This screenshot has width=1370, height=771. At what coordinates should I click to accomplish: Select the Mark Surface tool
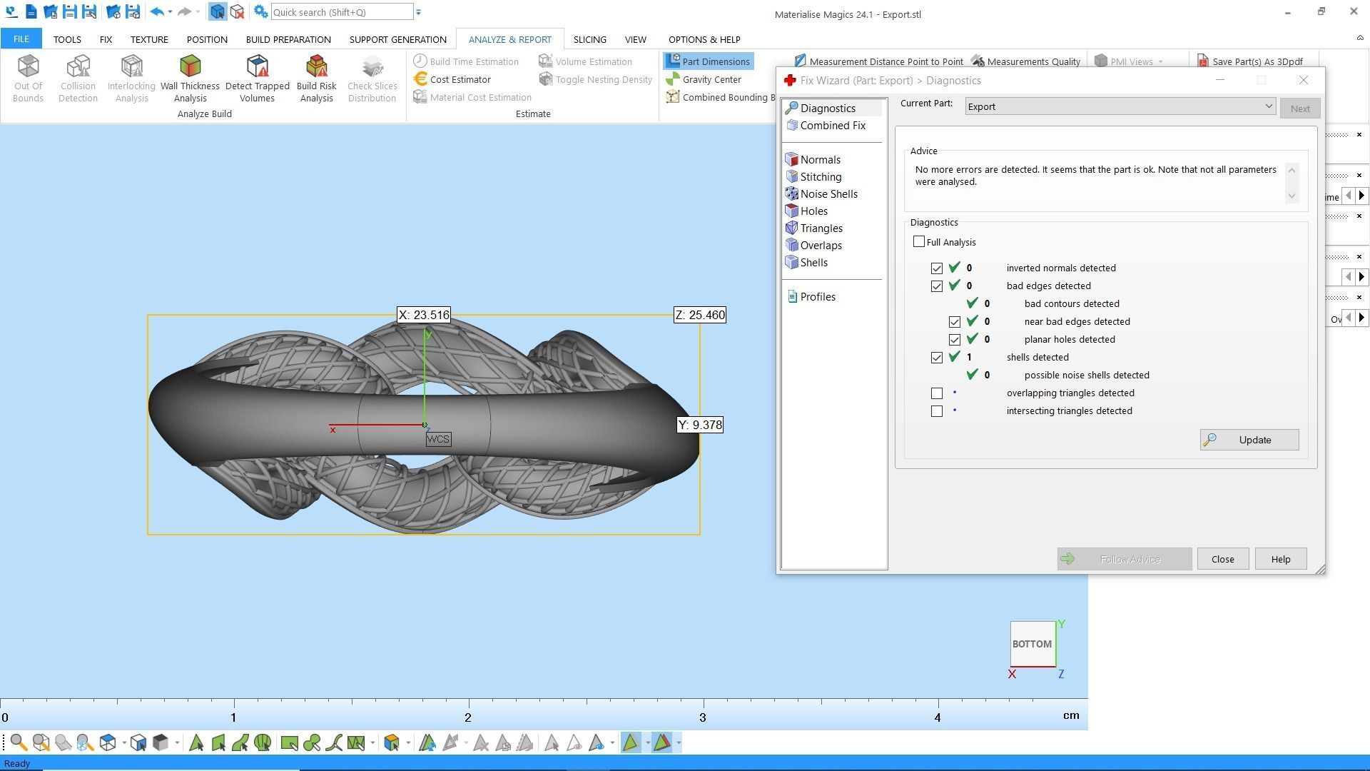point(240,743)
